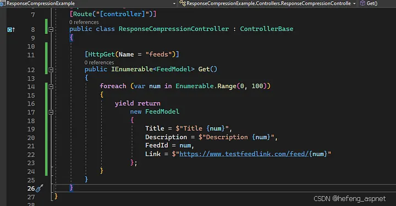Screen dimensions: 396x206
Task: Collapse the new FeedModel initializer at line 17
Action: point(51,112)
